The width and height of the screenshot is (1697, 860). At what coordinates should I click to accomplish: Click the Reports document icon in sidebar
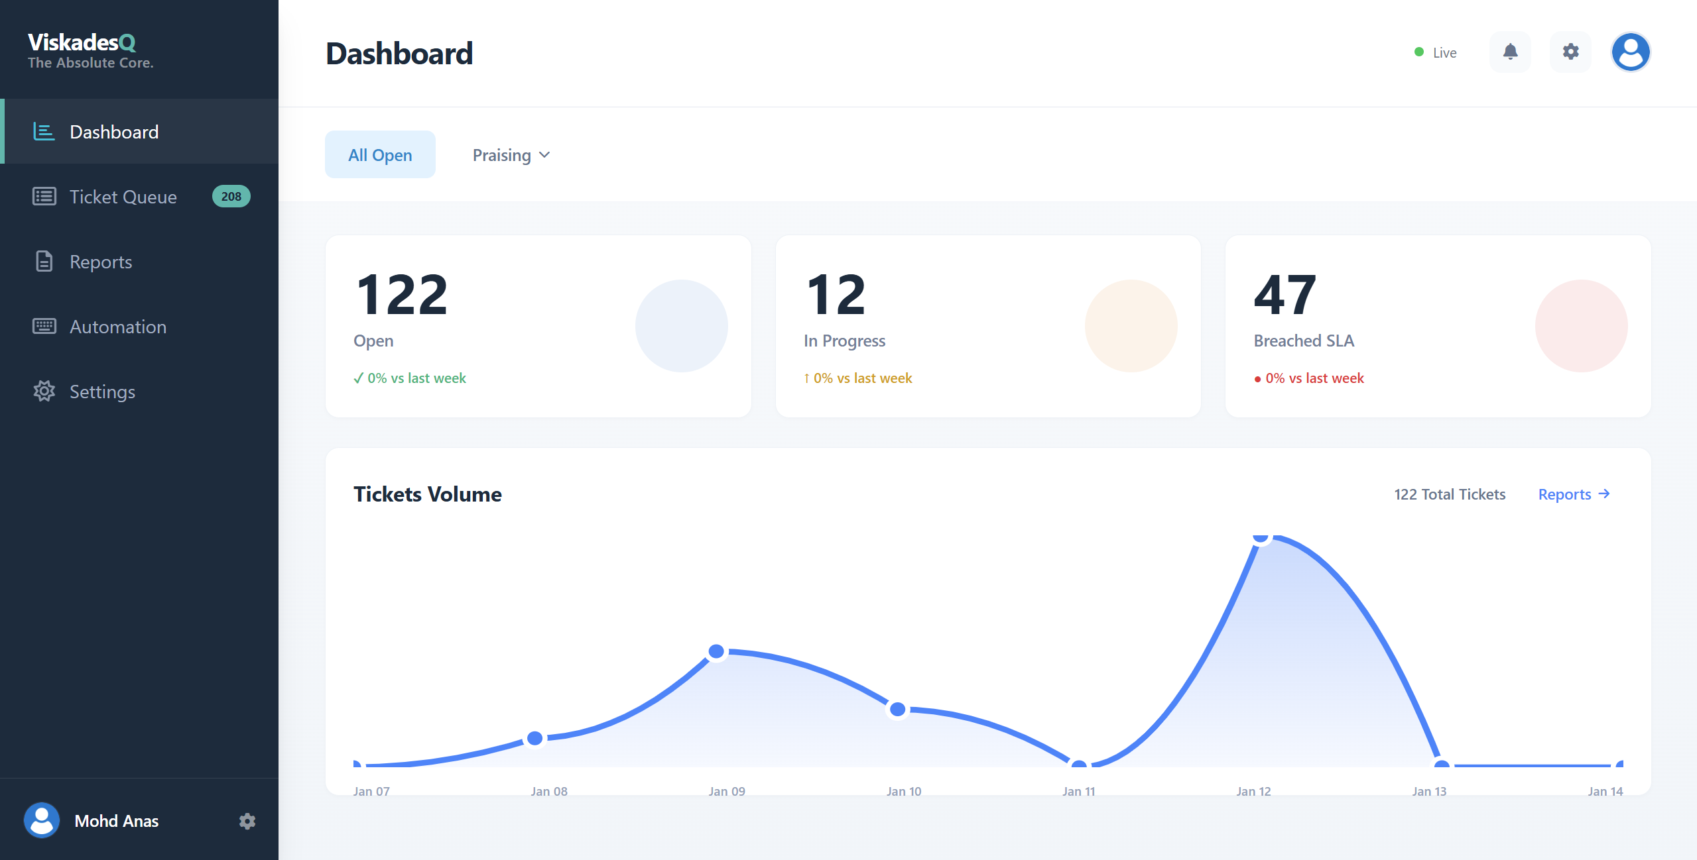point(44,262)
